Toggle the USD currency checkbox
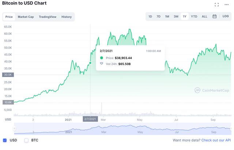The width and height of the screenshot is (234, 150). 5,140
